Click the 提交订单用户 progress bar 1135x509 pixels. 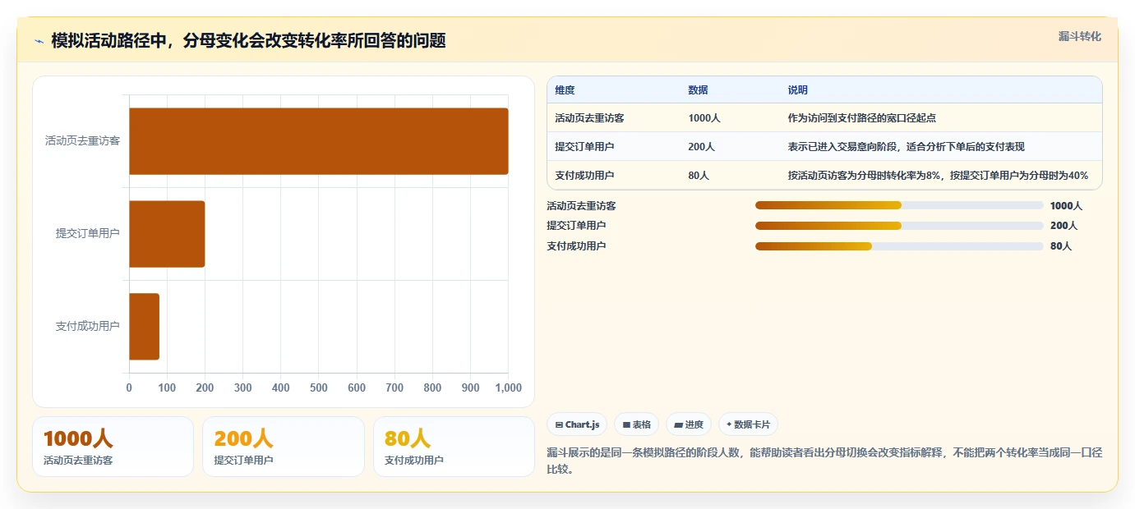899,226
